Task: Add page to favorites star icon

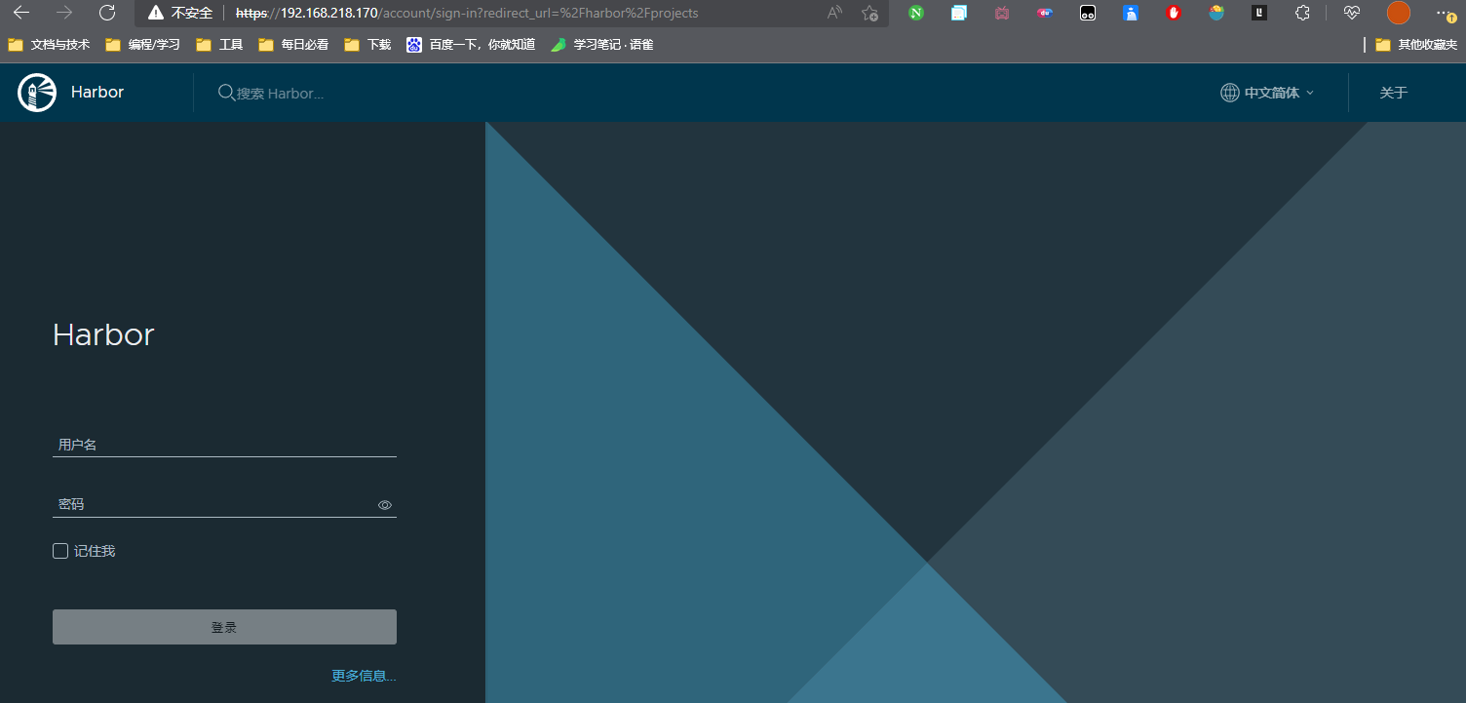Action: point(869,13)
